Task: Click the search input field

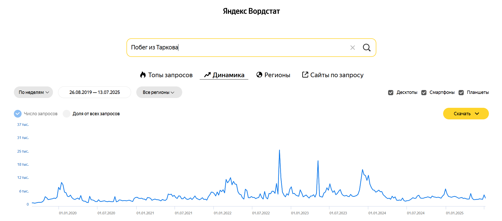Action: coord(236,48)
